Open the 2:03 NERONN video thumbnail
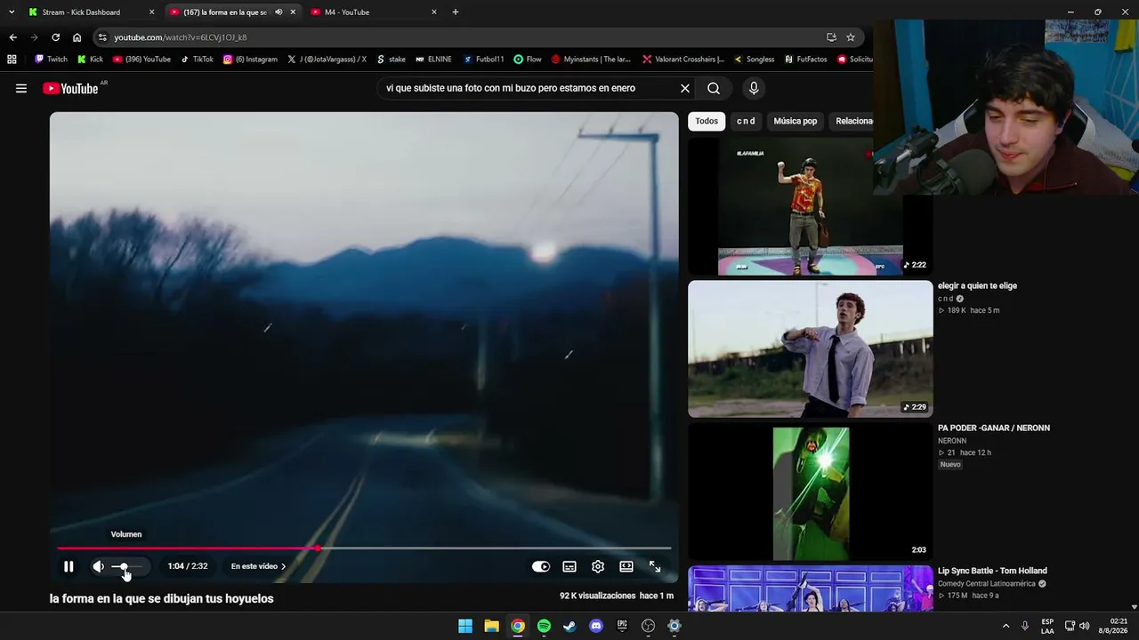Viewport: 1139px width, 640px height. 810,492
